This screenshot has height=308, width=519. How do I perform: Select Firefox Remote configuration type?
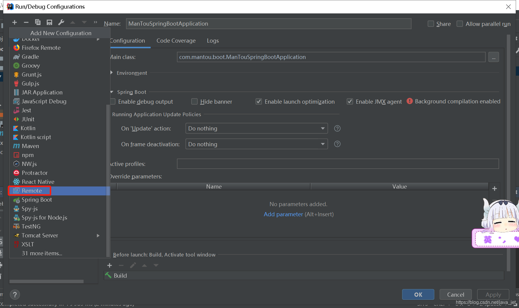point(60,48)
